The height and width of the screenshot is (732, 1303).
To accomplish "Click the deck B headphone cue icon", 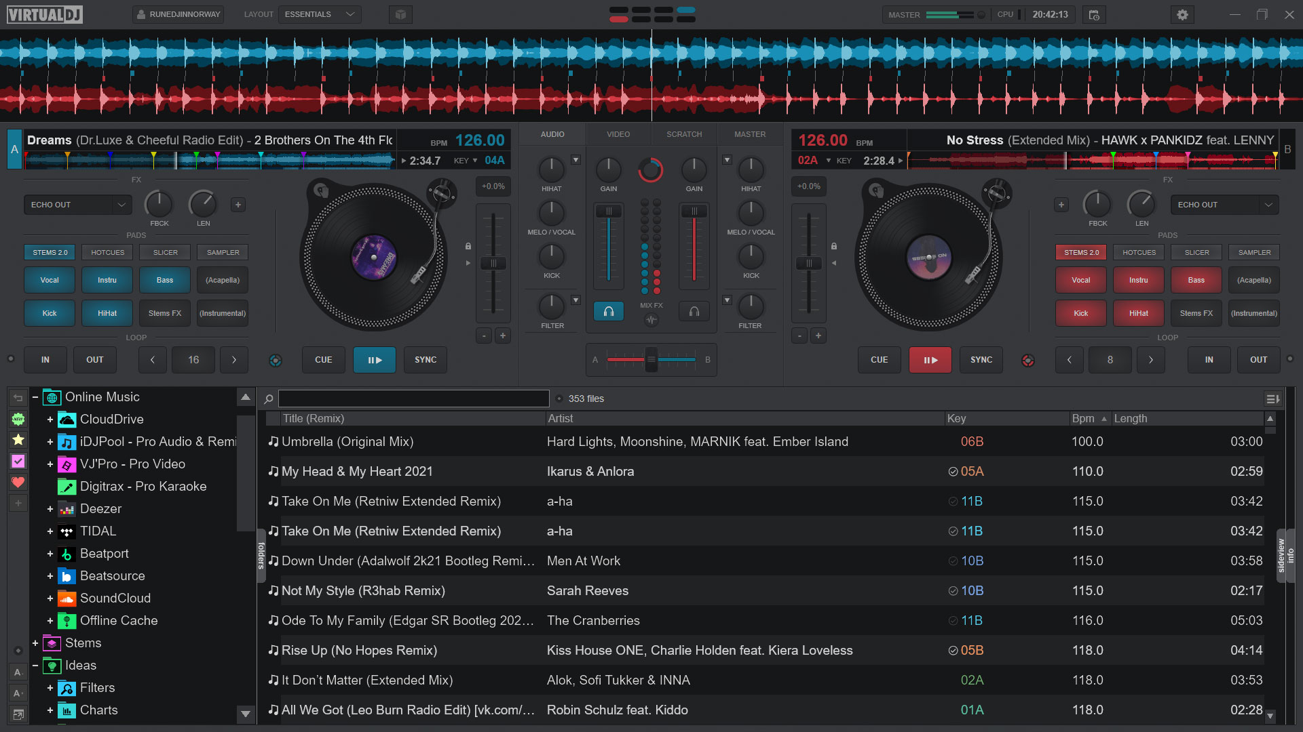I will pyautogui.click(x=694, y=311).
